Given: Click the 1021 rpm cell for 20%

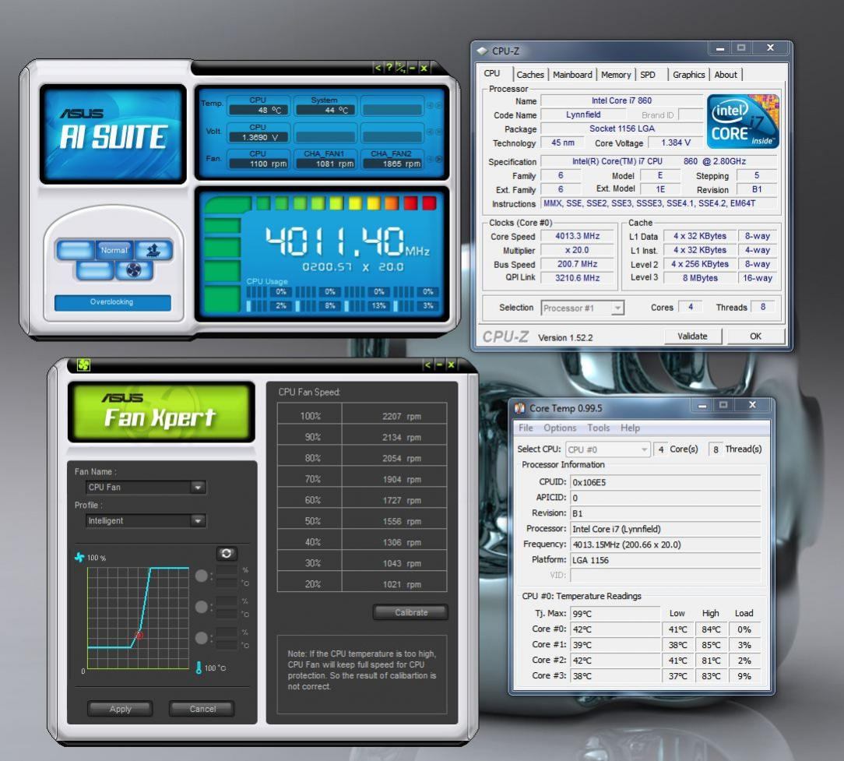Looking at the screenshot, I should 394,584.
